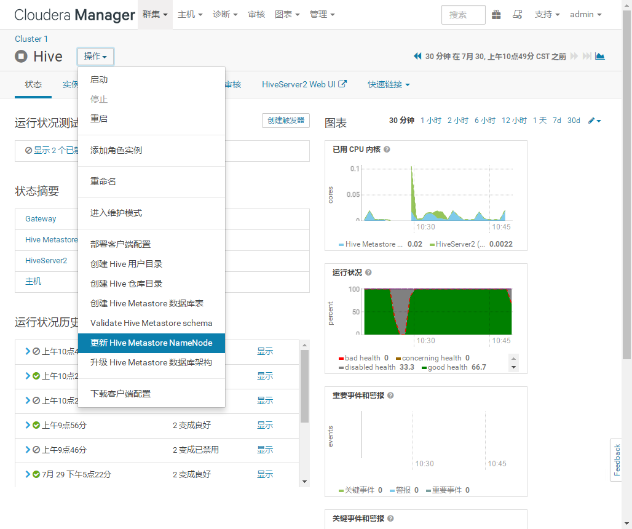Image resolution: width=632 pixels, height=529 pixels.
Task: Select 重启 from actions menu
Action: click(151, 119)
